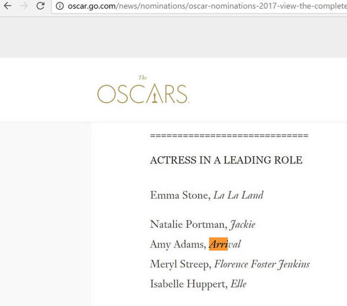Select the ACTRESS IN A LEADING ROLE heading
347x306 pixels.
pyautogui.click(x=226, y=160)
